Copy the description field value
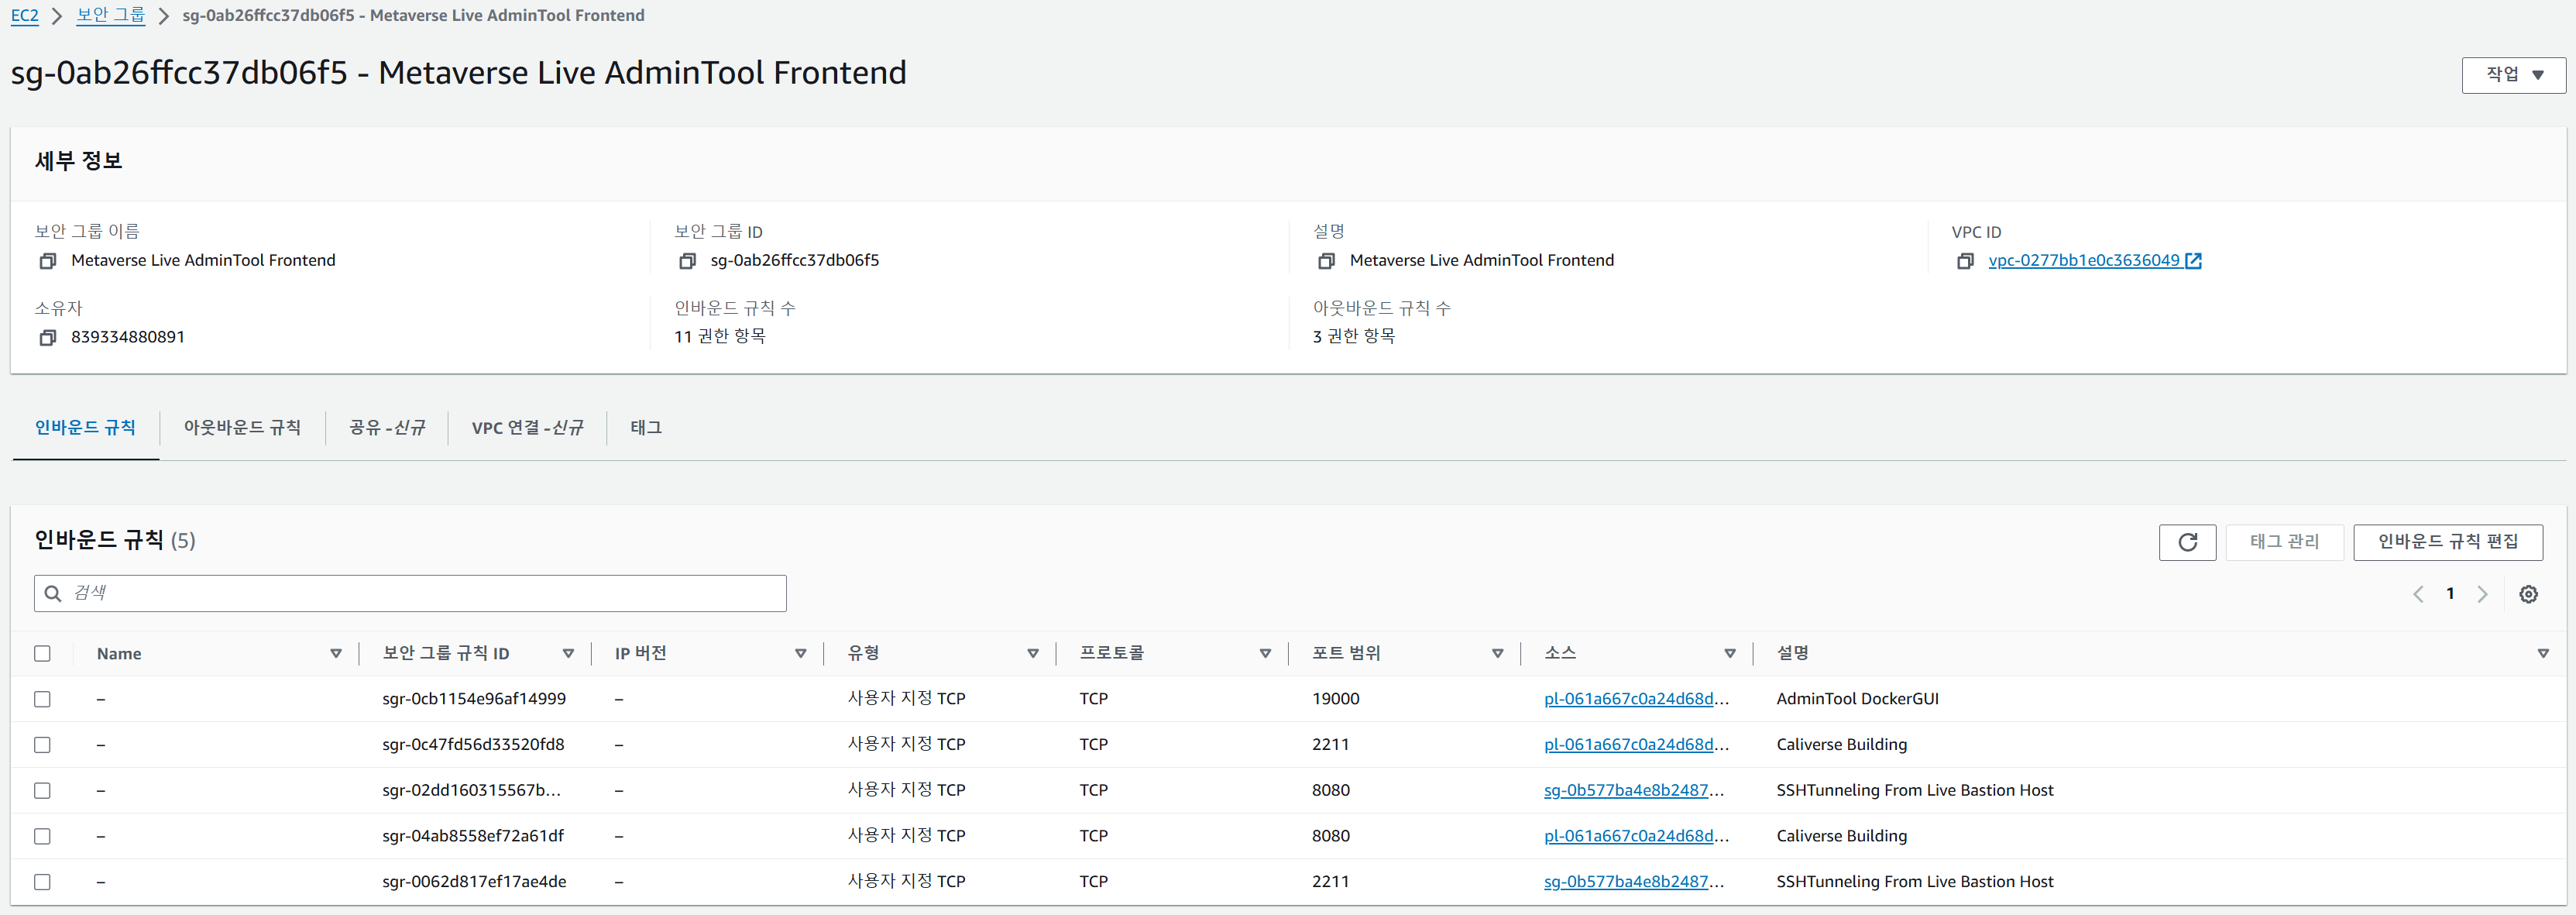This screenshot has width=2576, height=915. click(x=1326, y=261)
